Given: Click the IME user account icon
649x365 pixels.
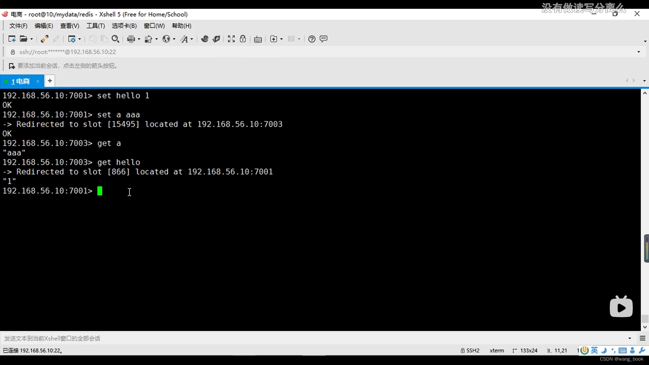Looking at the screenshot, I should [x=632, y=350].
